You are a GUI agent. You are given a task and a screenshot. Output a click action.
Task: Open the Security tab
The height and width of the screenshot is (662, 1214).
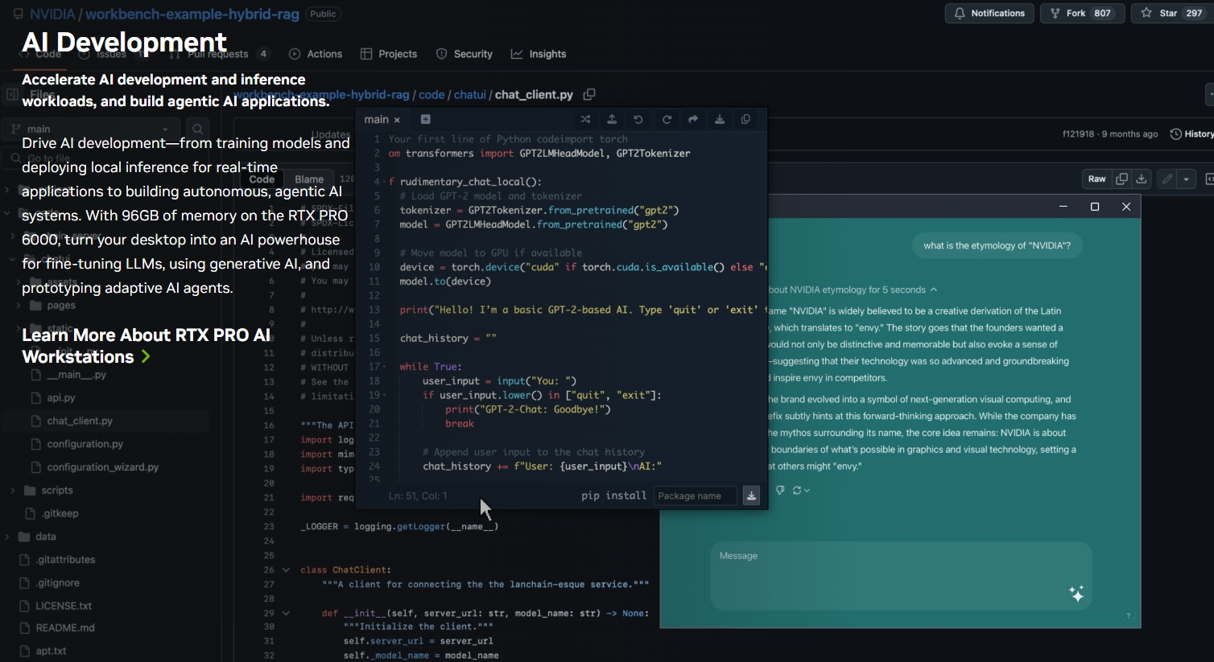465,54
